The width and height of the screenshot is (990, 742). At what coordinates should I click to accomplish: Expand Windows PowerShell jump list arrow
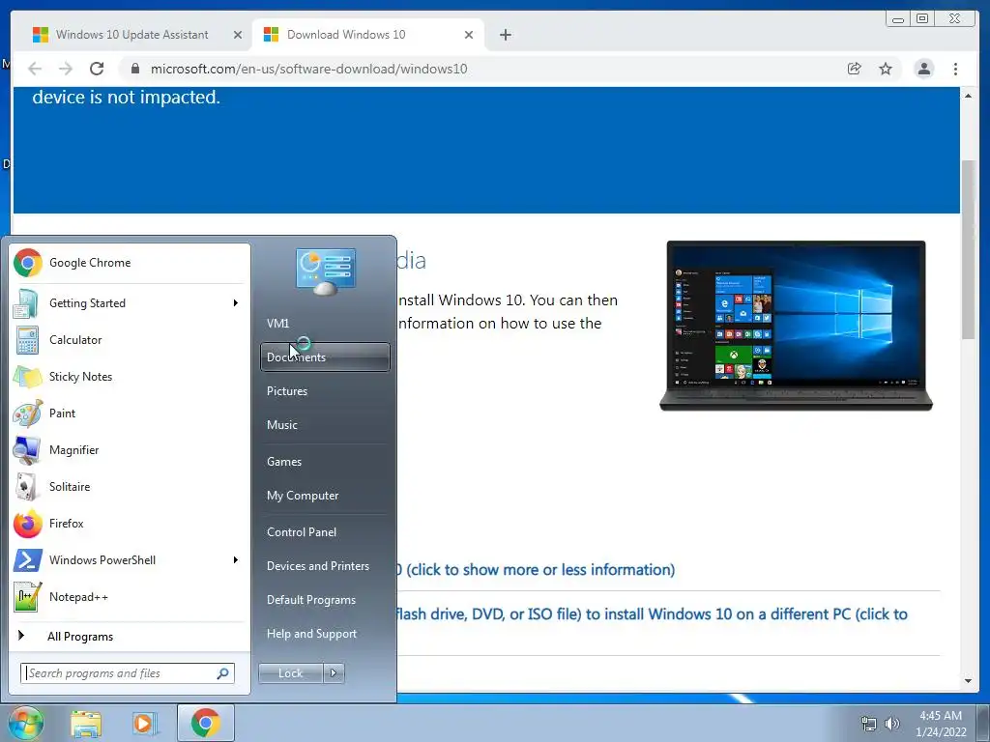[236, 560]
